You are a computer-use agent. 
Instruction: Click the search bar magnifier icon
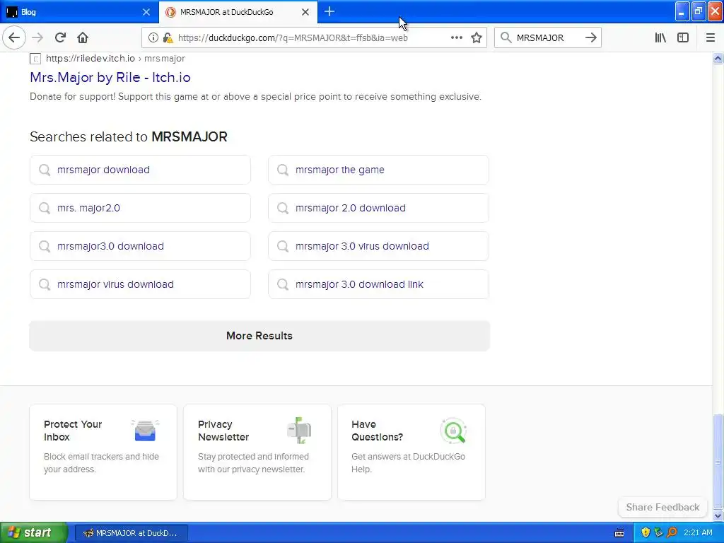pyautogui.click(x=506, y=38)
